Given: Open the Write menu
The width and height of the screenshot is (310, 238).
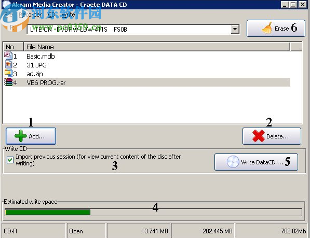Looking at the screenshot, I should [x=68, y=15].
